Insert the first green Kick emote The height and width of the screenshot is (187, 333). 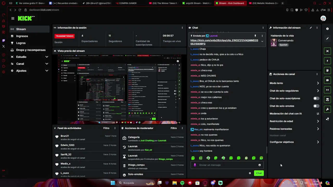point(193,158)
